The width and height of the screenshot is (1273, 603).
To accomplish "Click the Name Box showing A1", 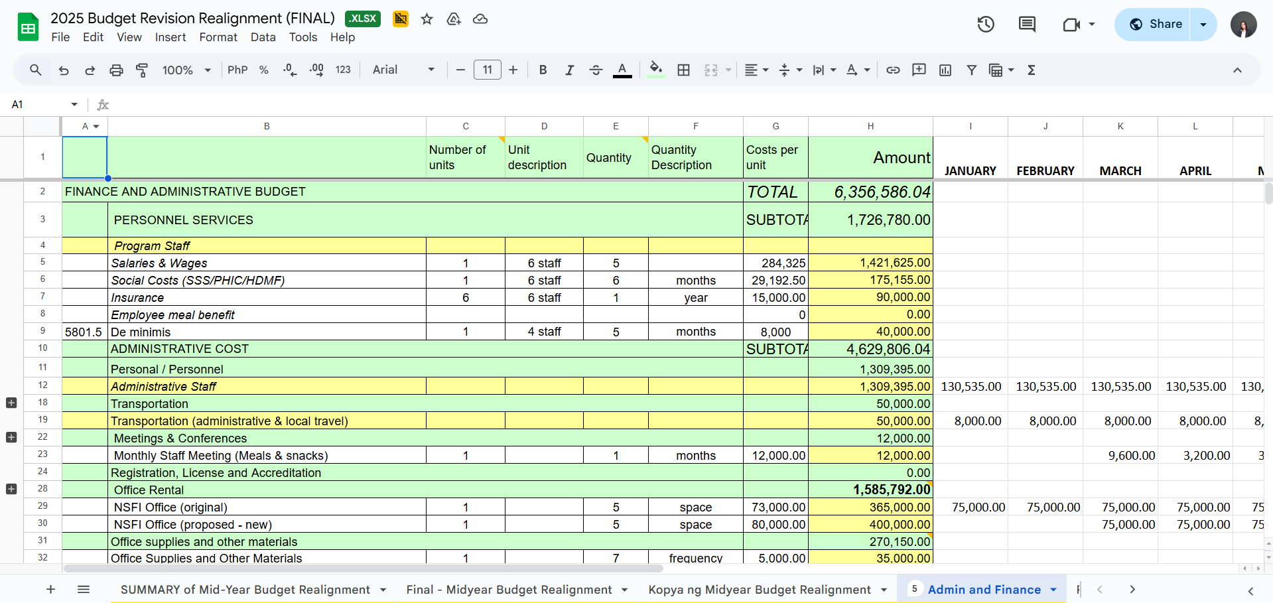I will pos(40,105).
